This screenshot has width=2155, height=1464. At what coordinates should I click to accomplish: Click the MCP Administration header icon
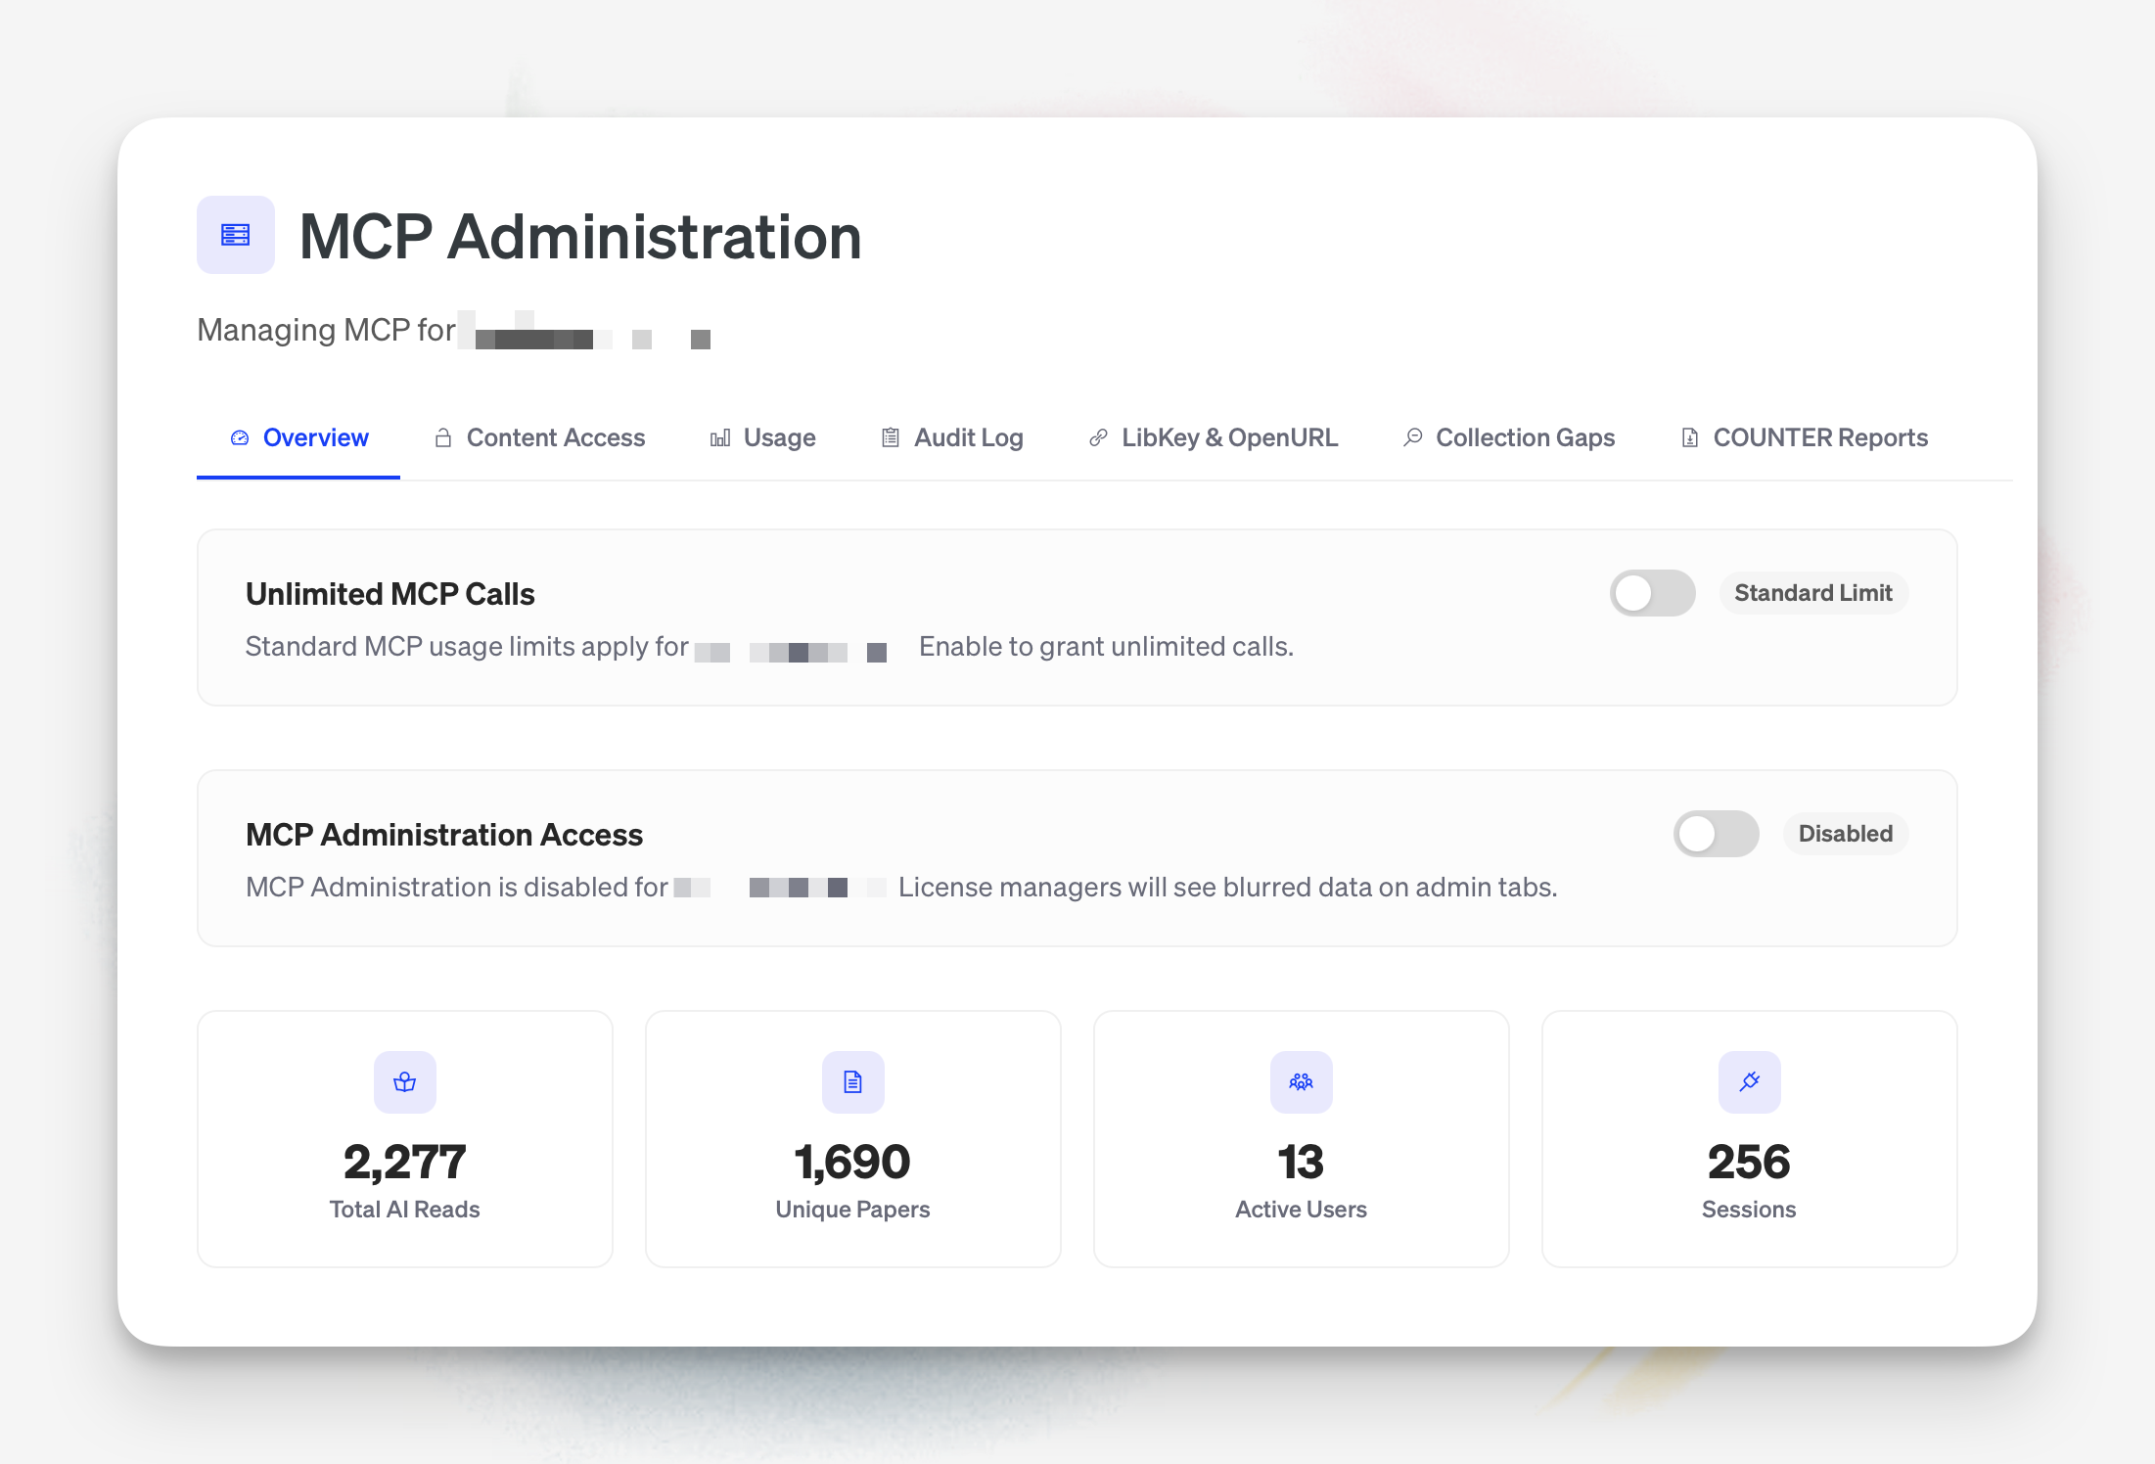(x=235, y=235)
